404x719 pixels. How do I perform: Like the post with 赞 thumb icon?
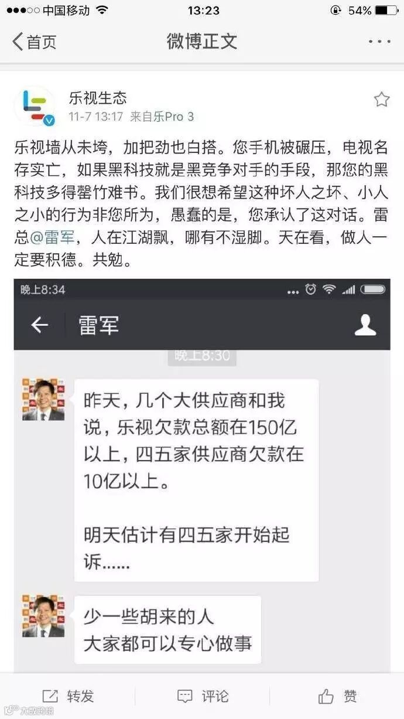click(x=337, y=696)
